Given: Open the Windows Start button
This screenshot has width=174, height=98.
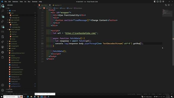Looking at the screenshot, I should click(2, 97).
